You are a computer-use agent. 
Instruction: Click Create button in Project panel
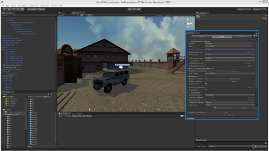click(x=5, y=94)
